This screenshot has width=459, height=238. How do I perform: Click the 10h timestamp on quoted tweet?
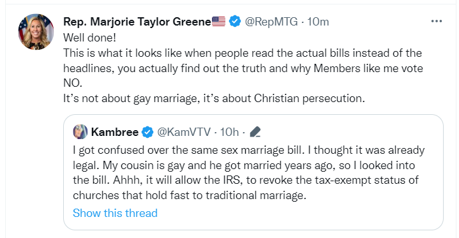(229, 132)
